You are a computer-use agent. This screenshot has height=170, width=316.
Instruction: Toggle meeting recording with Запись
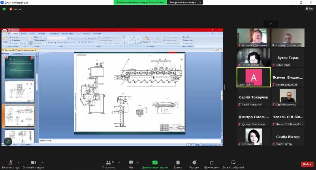coord(178,164)
